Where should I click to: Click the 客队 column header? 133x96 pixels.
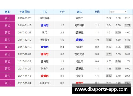tap(79, 12)
